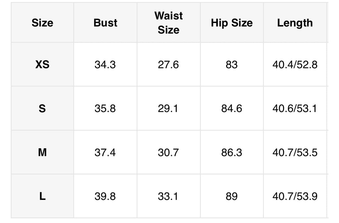Click hip value 86.3 for M

pyautogui.click(x=231, y=152)
